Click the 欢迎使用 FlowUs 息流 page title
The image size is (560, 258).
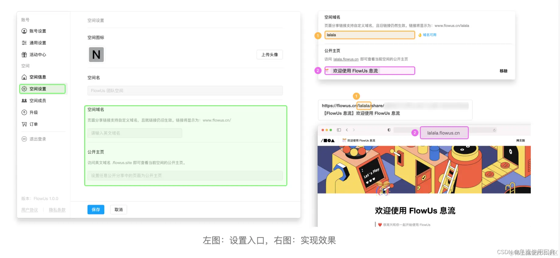[x=415, y=211]
